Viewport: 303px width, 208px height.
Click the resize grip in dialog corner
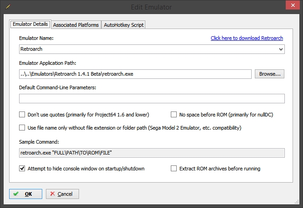point(297,202)
